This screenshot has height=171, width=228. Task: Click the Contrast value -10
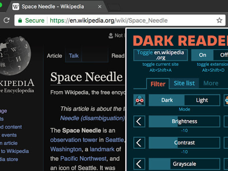pos(184,152)
